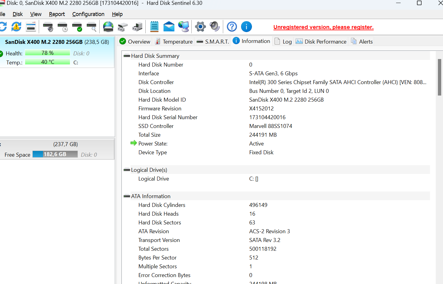Viewport: 443px width, 284px height.
Task: Click the vertical scrollbar in information panel
Action: tap(439, 77)
